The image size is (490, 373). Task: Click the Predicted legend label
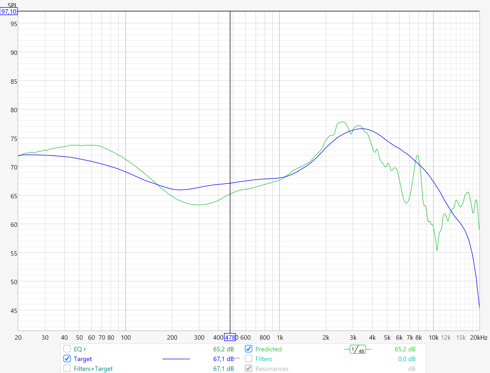268,349
